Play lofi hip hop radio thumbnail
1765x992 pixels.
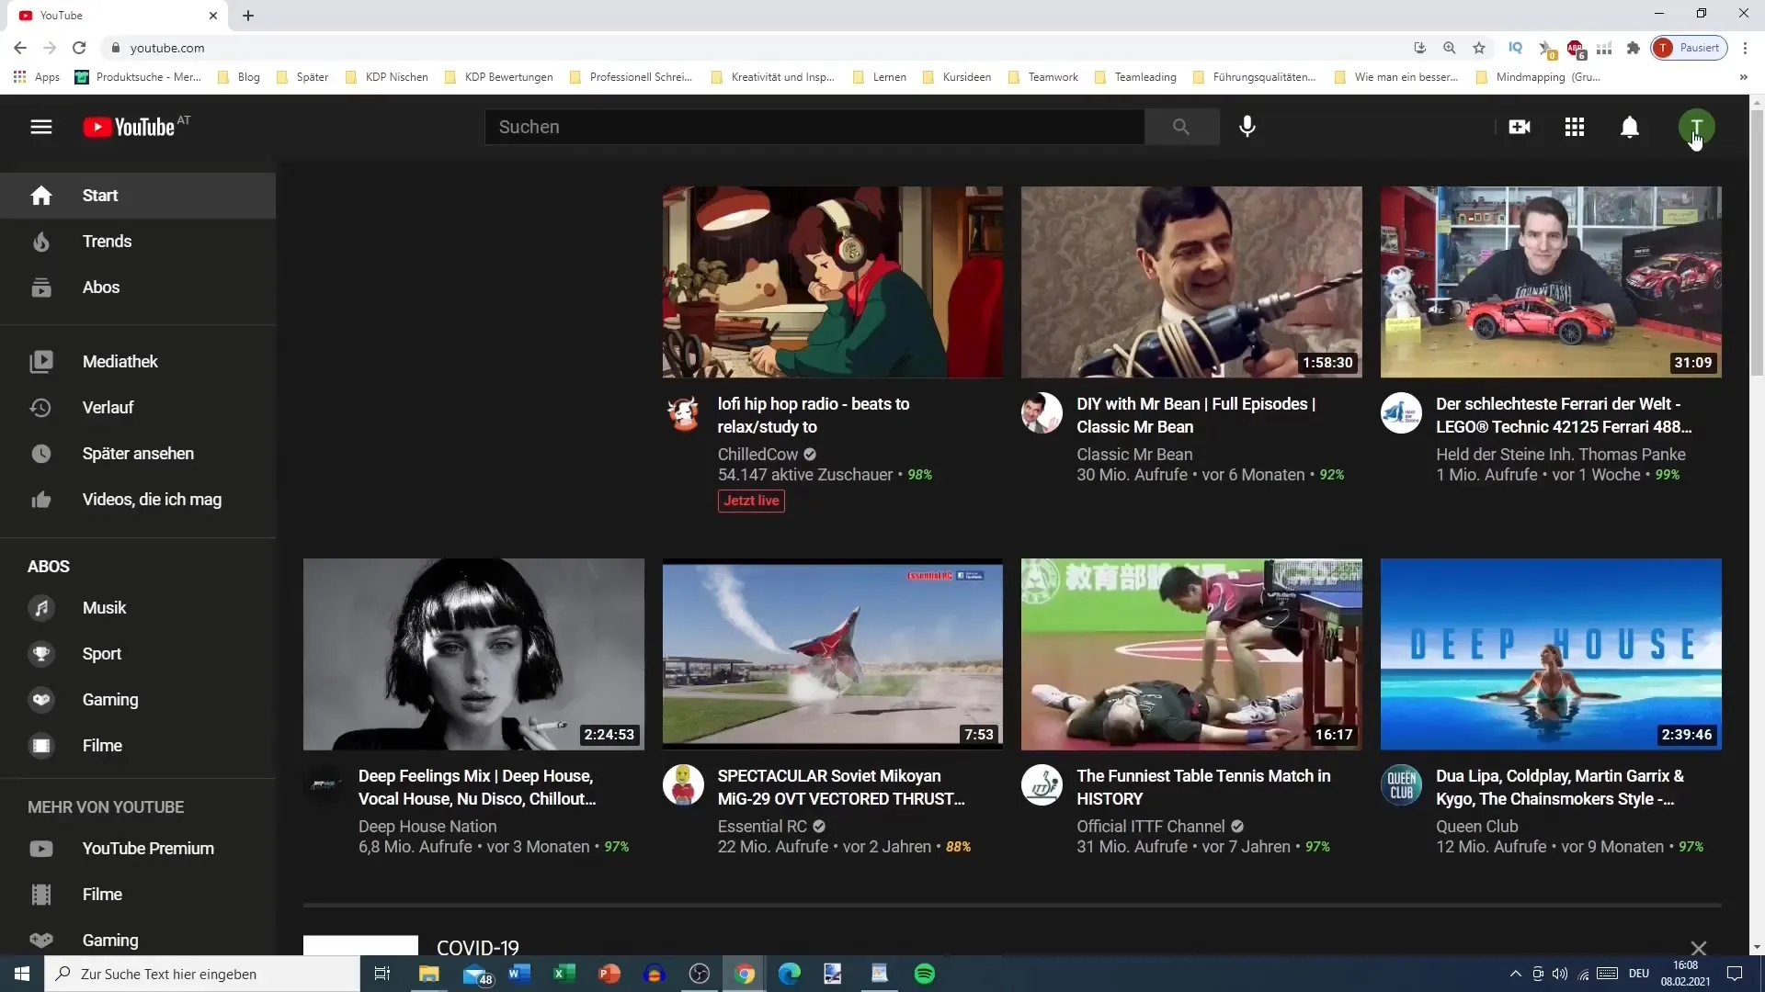click(832, 282)
